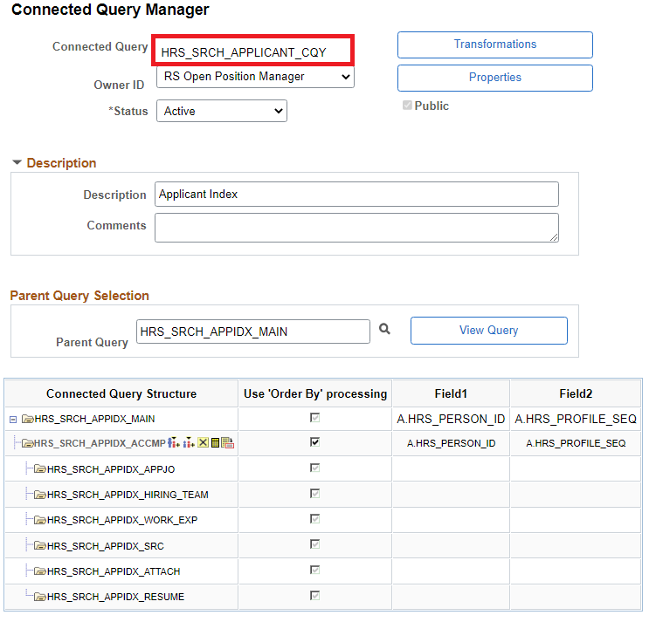Open the Status dropdown
The width and height of the screenshot is (656, 622).
click(x=222, y=111)
